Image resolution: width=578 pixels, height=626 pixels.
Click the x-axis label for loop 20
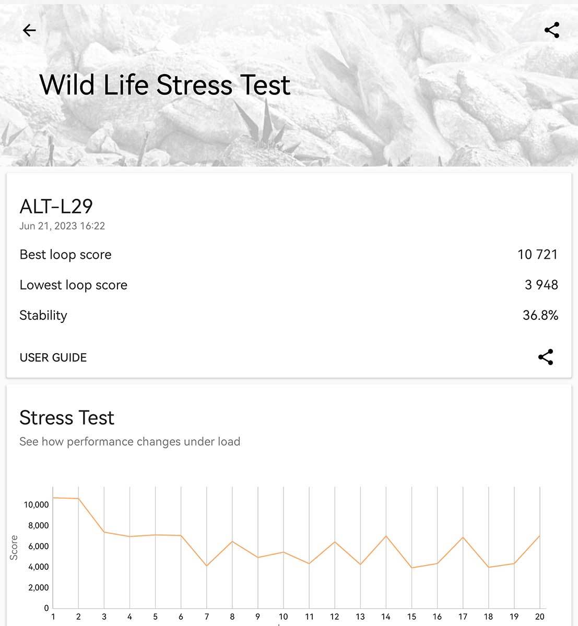coord(540,617)
